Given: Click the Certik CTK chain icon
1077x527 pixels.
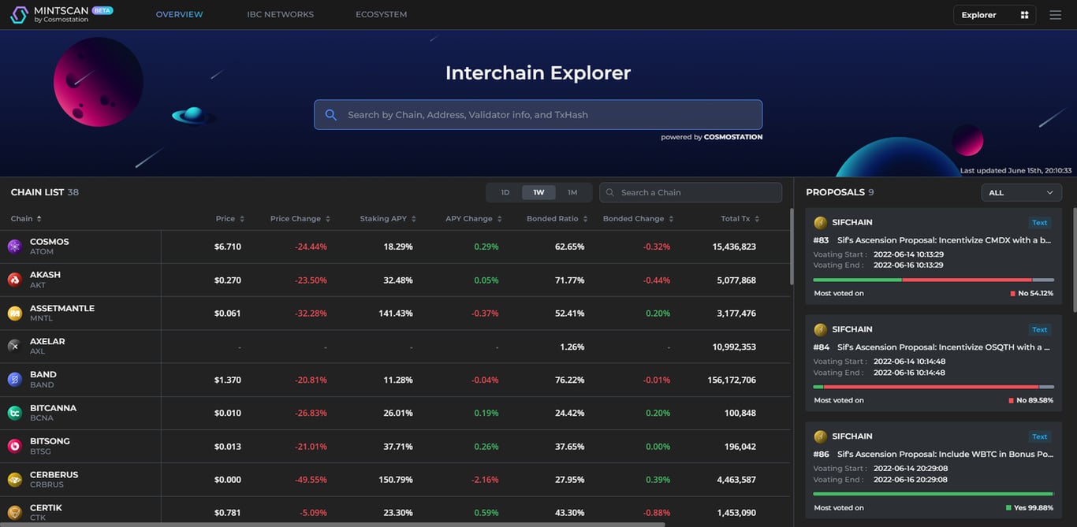Looking at the screenshot, I should (x=14, y=513).
